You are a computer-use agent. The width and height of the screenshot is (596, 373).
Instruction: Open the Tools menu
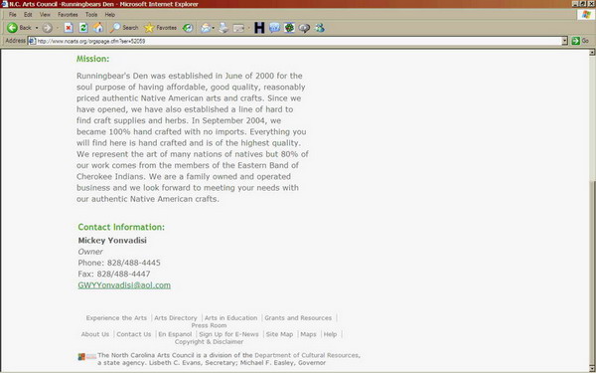[91, 15]
